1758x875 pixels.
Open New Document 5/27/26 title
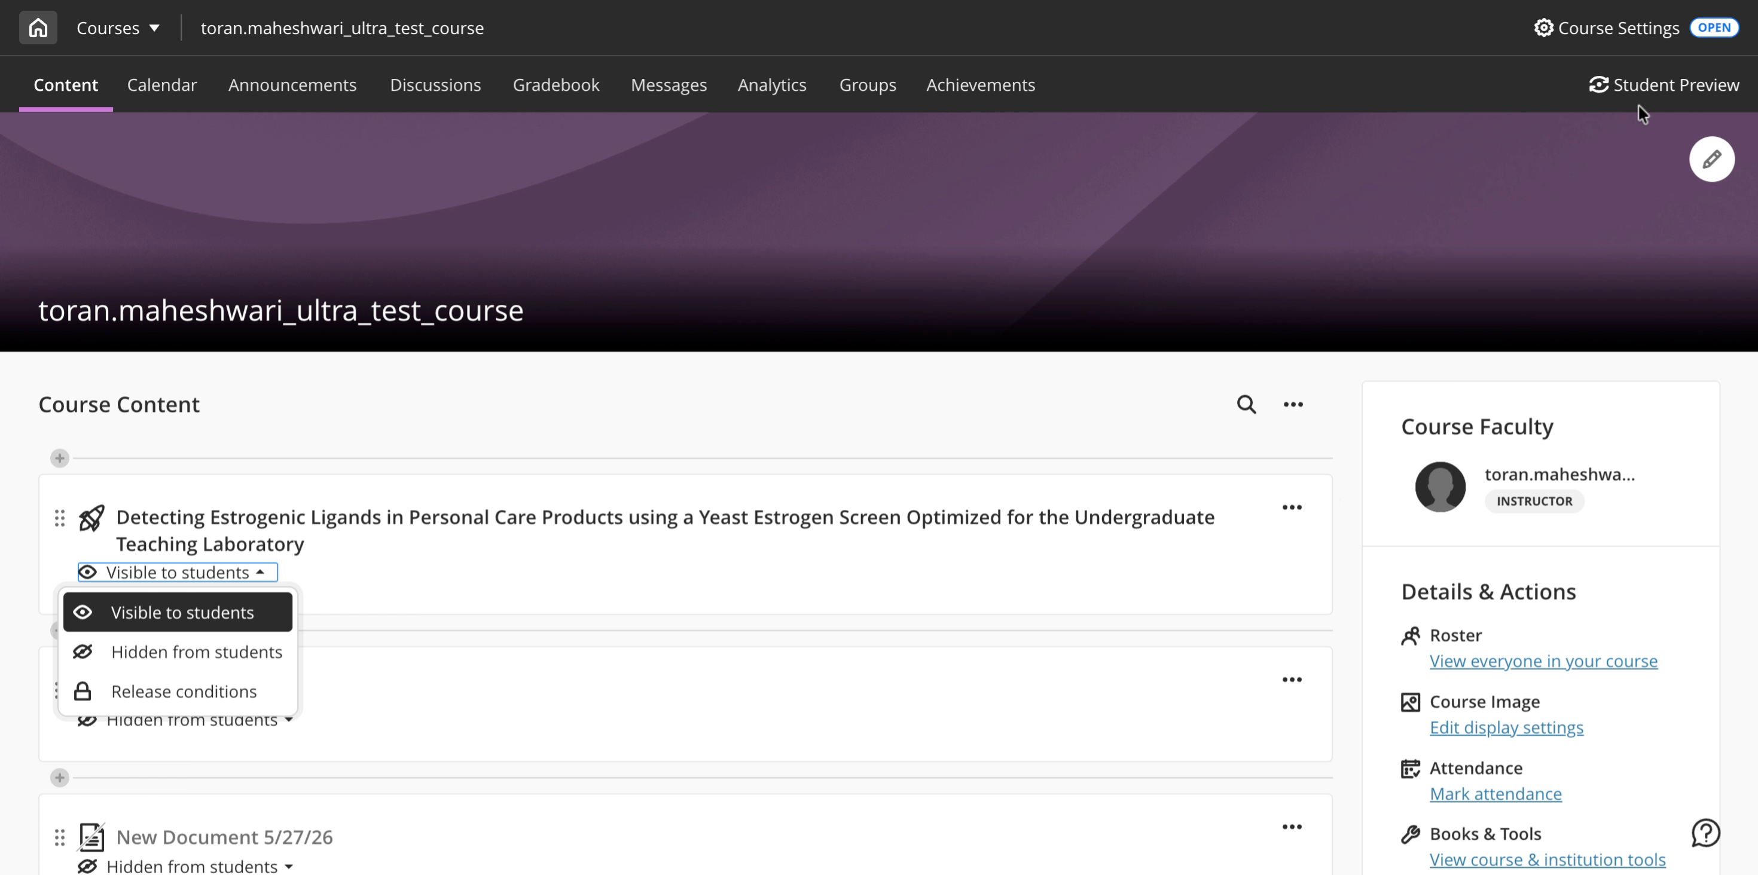[224, 837]
